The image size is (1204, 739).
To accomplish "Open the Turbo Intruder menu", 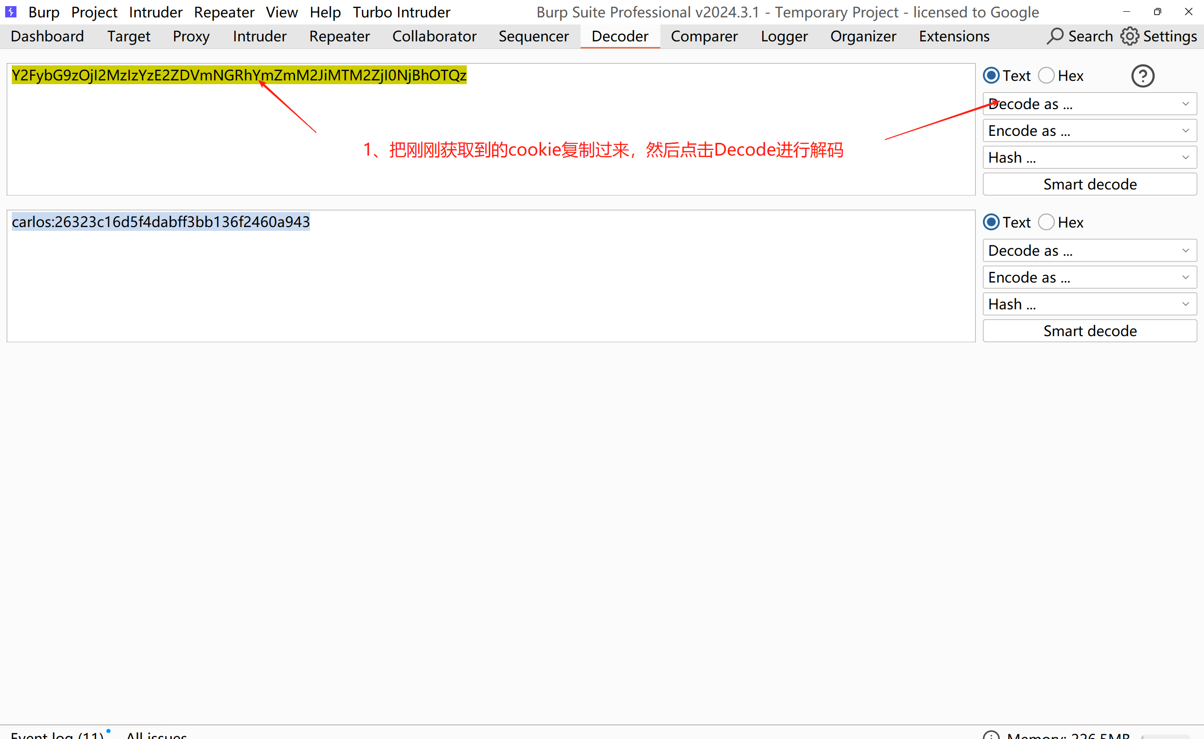I will click(401, 12).
